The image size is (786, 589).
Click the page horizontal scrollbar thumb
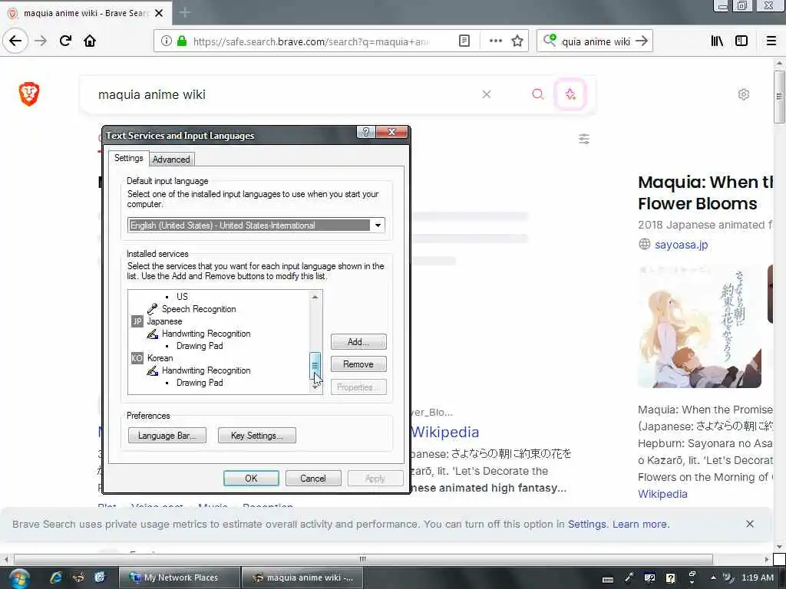(x=363, y=559)
